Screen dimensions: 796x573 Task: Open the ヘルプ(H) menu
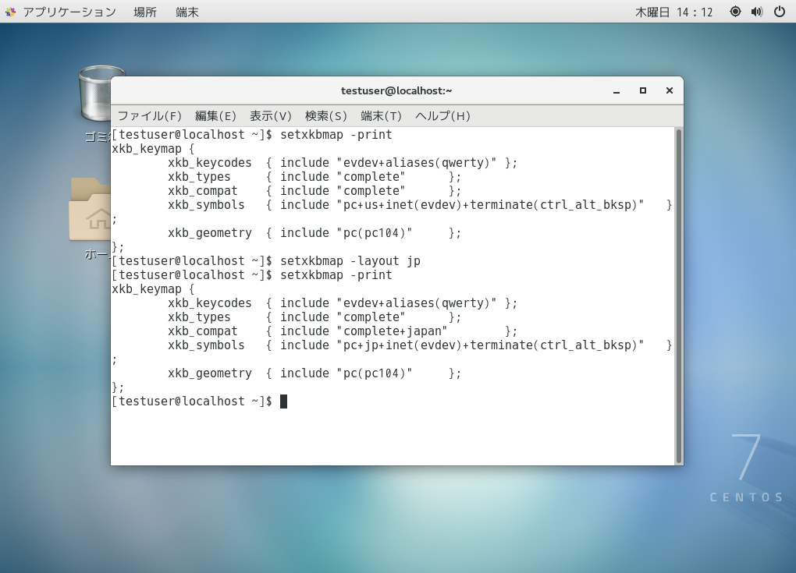[x=442, y=116]
